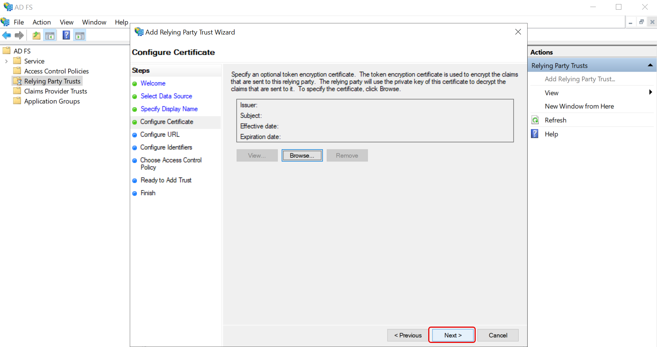This screenshot has width=657, height=347.
Task: Click the back navigation arrow icon
Action: click(x=6, y=35)
